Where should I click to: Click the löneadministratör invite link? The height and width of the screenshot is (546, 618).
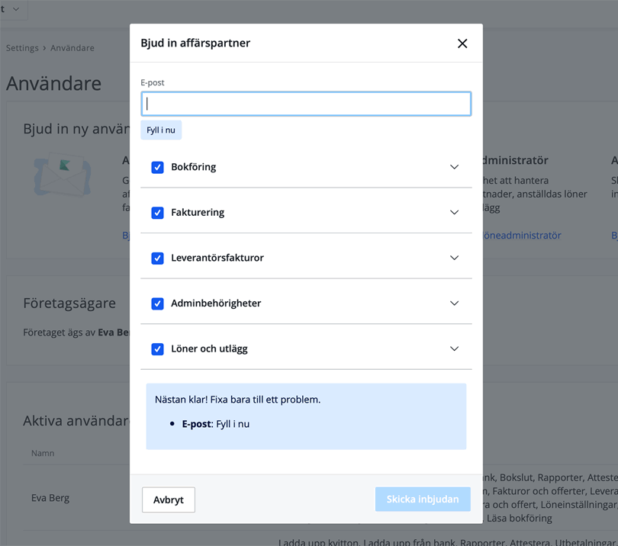[x=522, y=236]
